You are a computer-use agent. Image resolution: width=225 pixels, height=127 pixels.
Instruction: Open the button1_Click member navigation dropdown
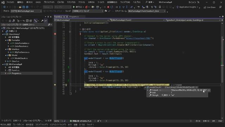(x=193, y=20)
